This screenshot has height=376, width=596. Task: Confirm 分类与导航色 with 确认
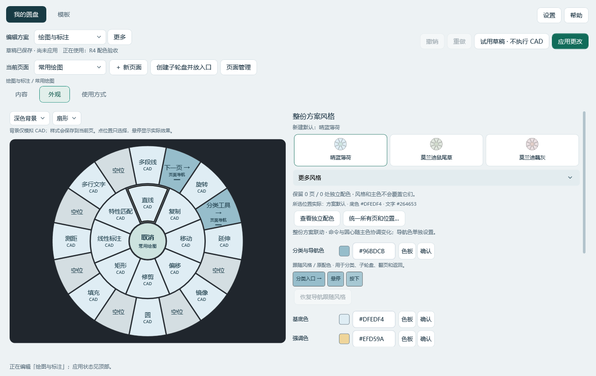(x=426, y=251)
